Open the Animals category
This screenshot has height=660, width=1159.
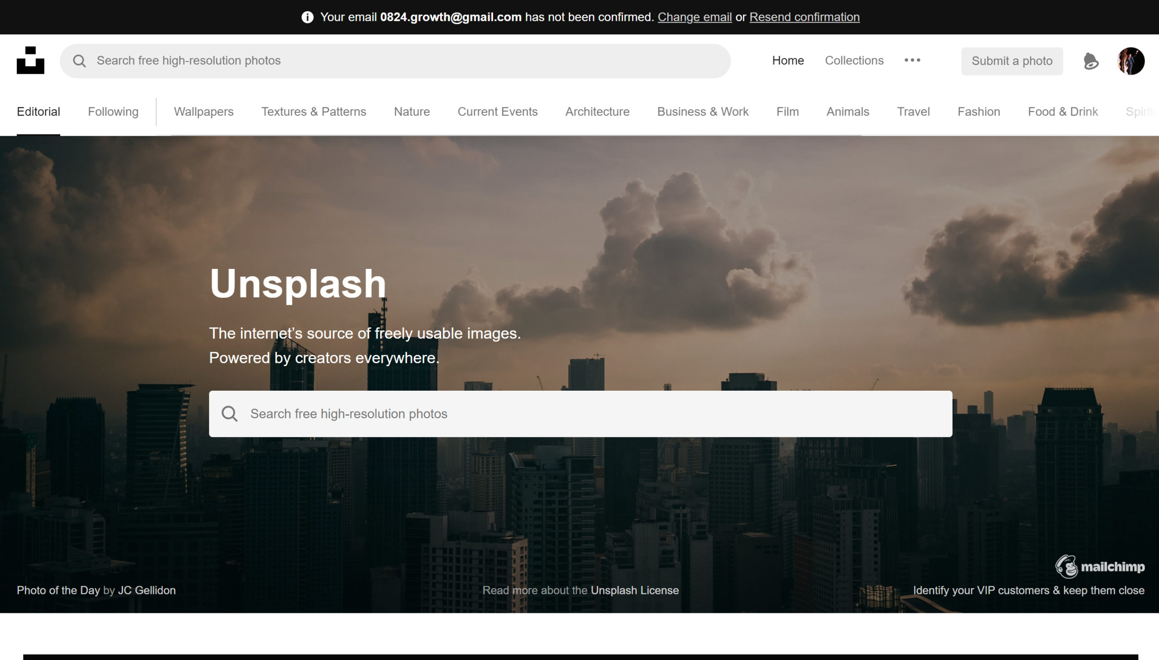pos(848,111)
